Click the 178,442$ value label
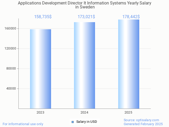This screenshot has height=127, width=169. coord(131,17)
